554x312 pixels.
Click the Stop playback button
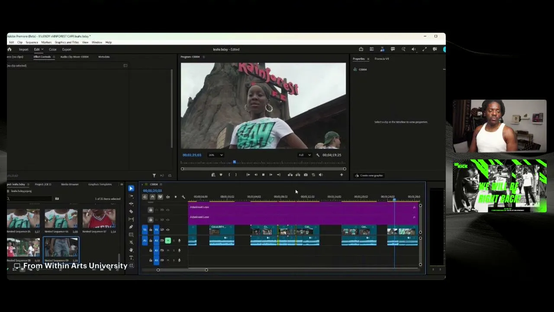[263, 175]
